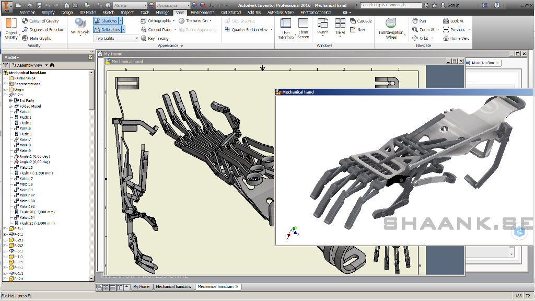Go to Previous view

[454, 30]
